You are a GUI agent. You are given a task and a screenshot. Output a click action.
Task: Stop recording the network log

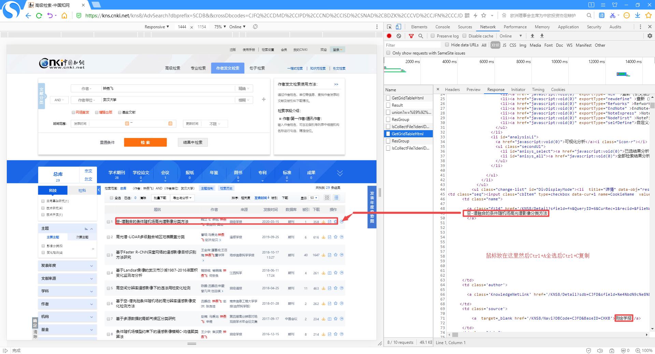click(x=389, y=36)
